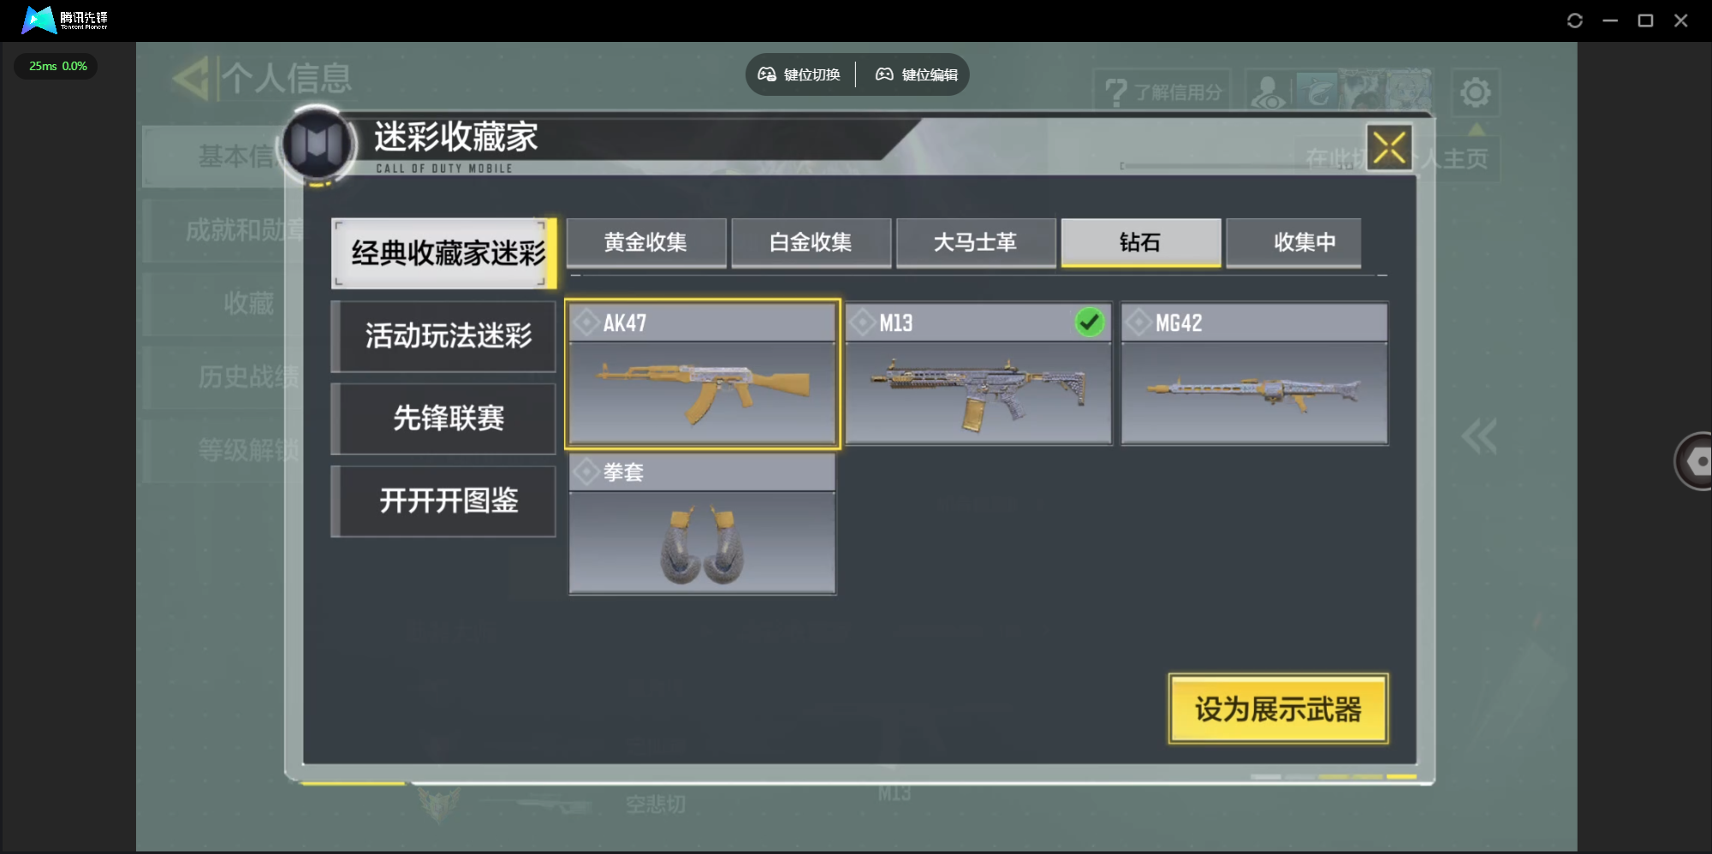Image resolution: width=1712 pixels, height=854 pixels.
Task: Select the M13 weapon card
Action: coord(978,374)
